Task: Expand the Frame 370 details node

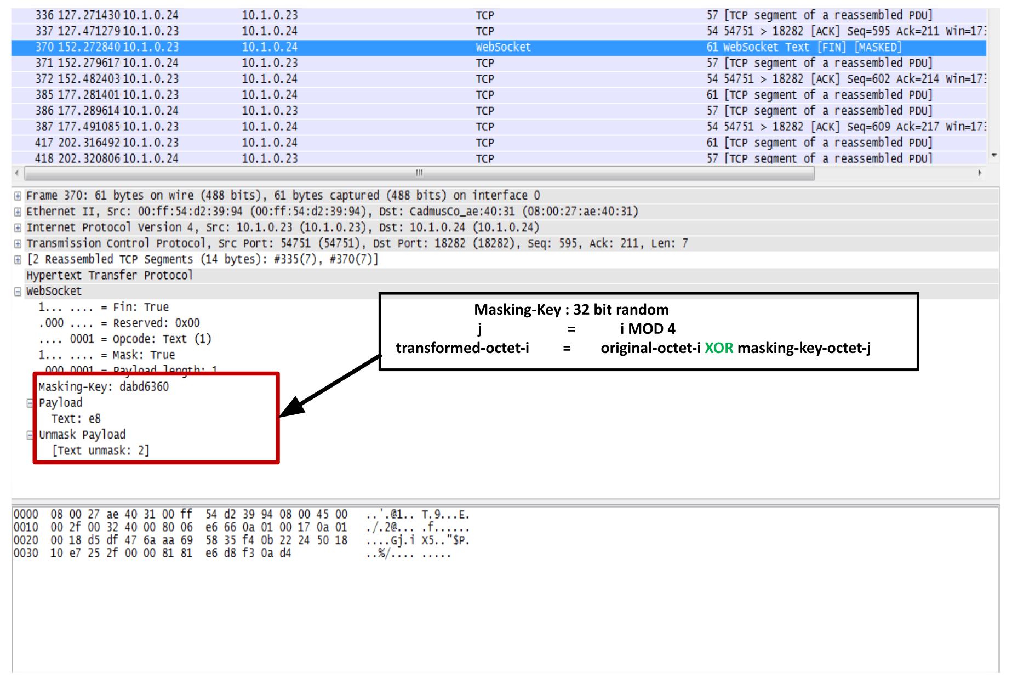Action: (x=18, y=196)
